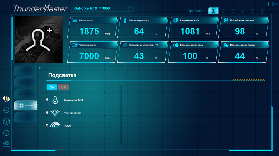Screen dimensions: 279x156
Task: Click the profile picture with plus sign
Action: click(39, 40)
